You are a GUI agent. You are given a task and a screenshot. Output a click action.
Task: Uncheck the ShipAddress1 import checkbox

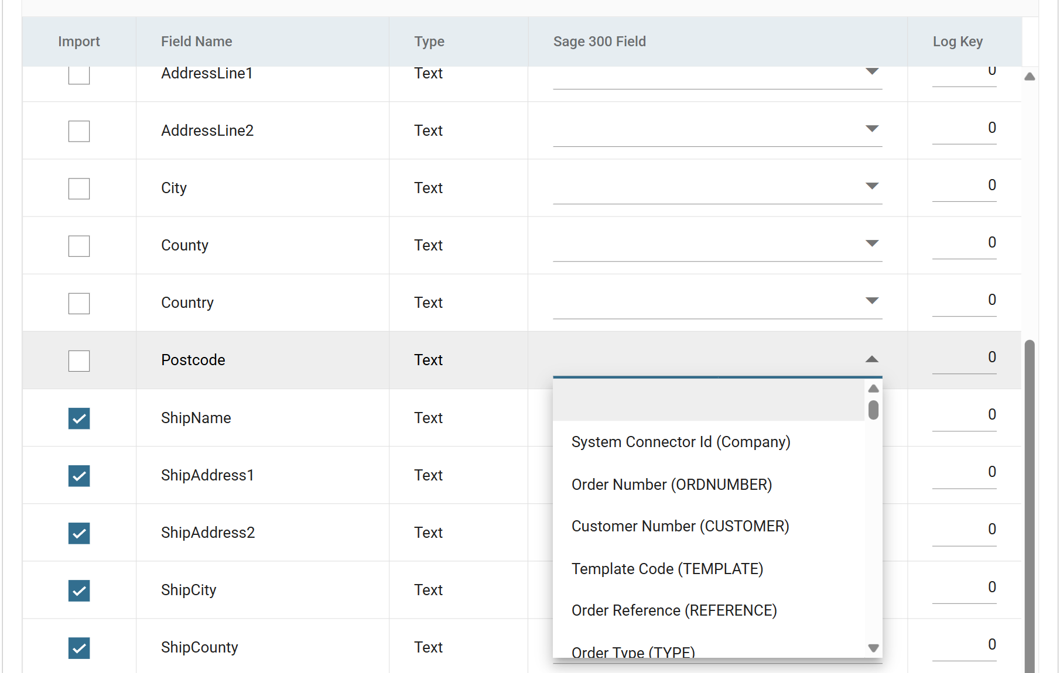tap(79, 476)
